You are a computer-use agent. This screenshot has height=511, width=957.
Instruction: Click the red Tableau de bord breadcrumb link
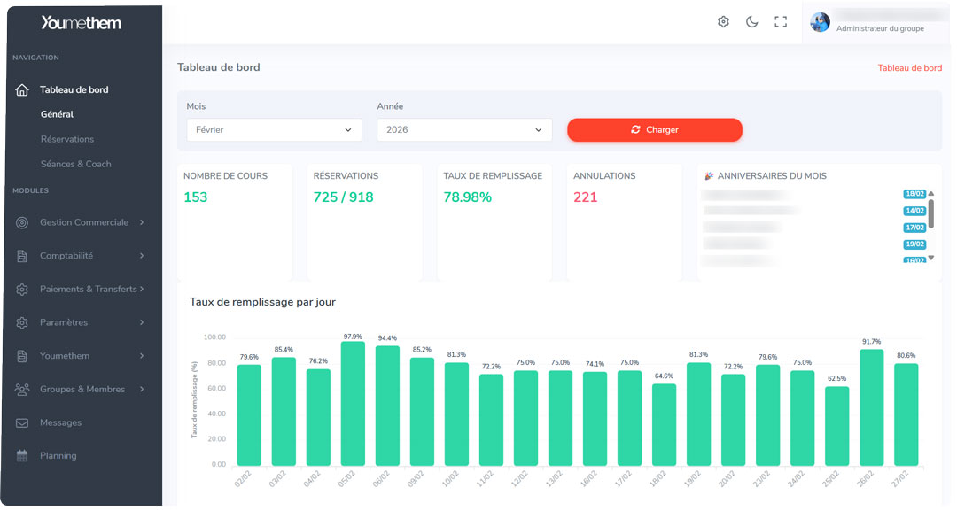[909, 68]
